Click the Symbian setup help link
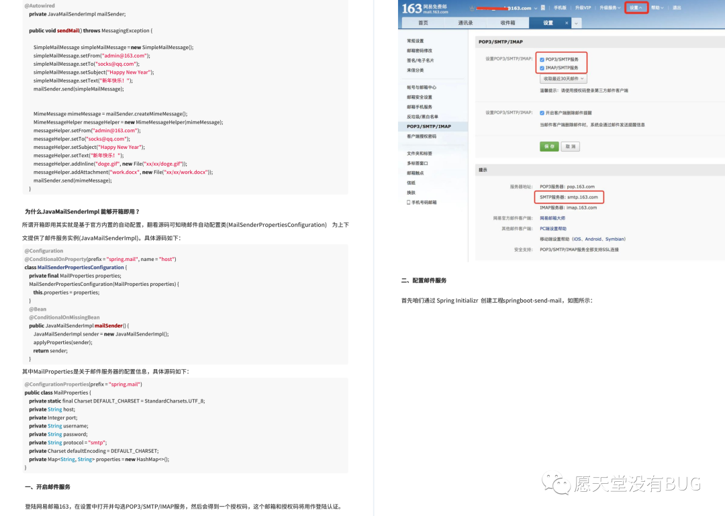 point(614,240)
